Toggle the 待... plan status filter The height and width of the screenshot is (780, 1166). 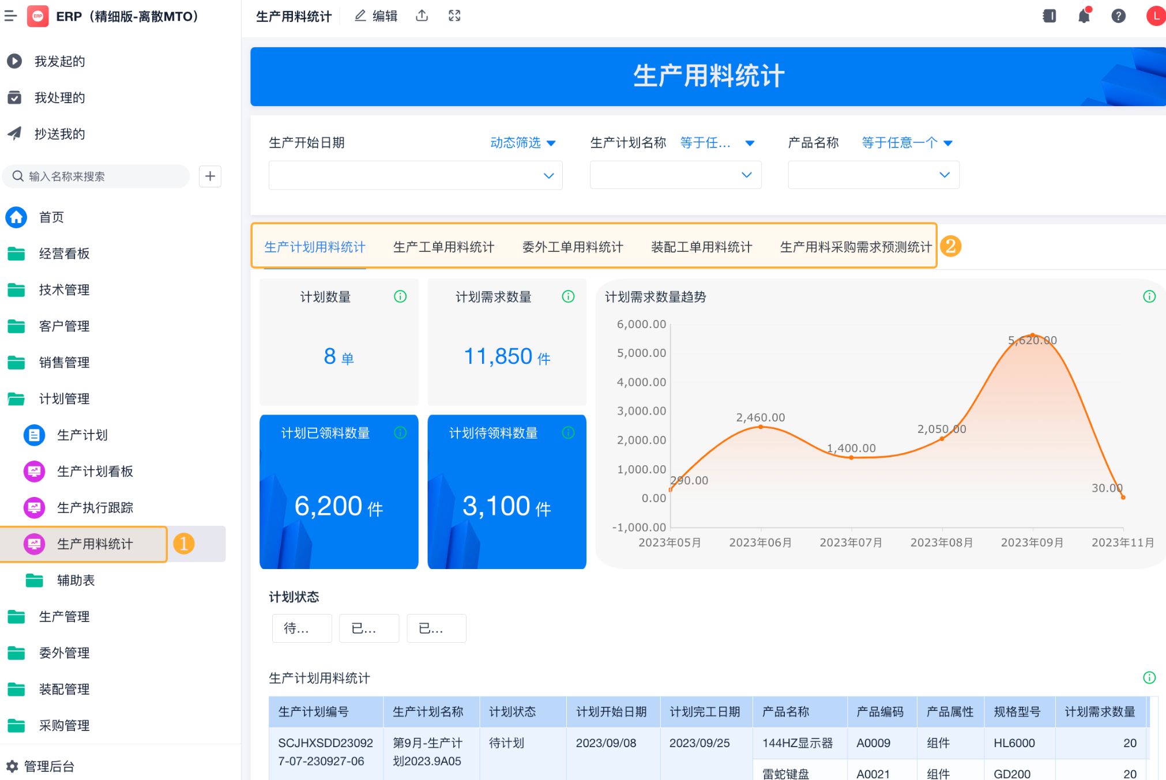point(302,628)
